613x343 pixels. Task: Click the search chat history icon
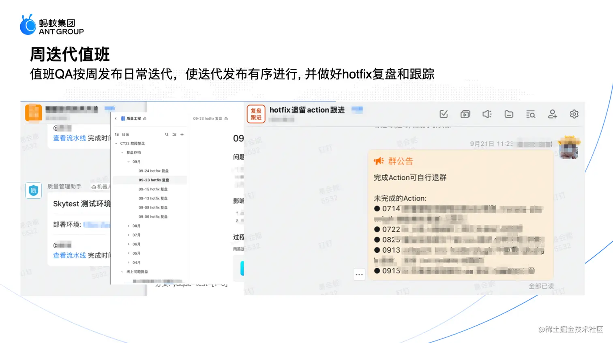point(531,114)
